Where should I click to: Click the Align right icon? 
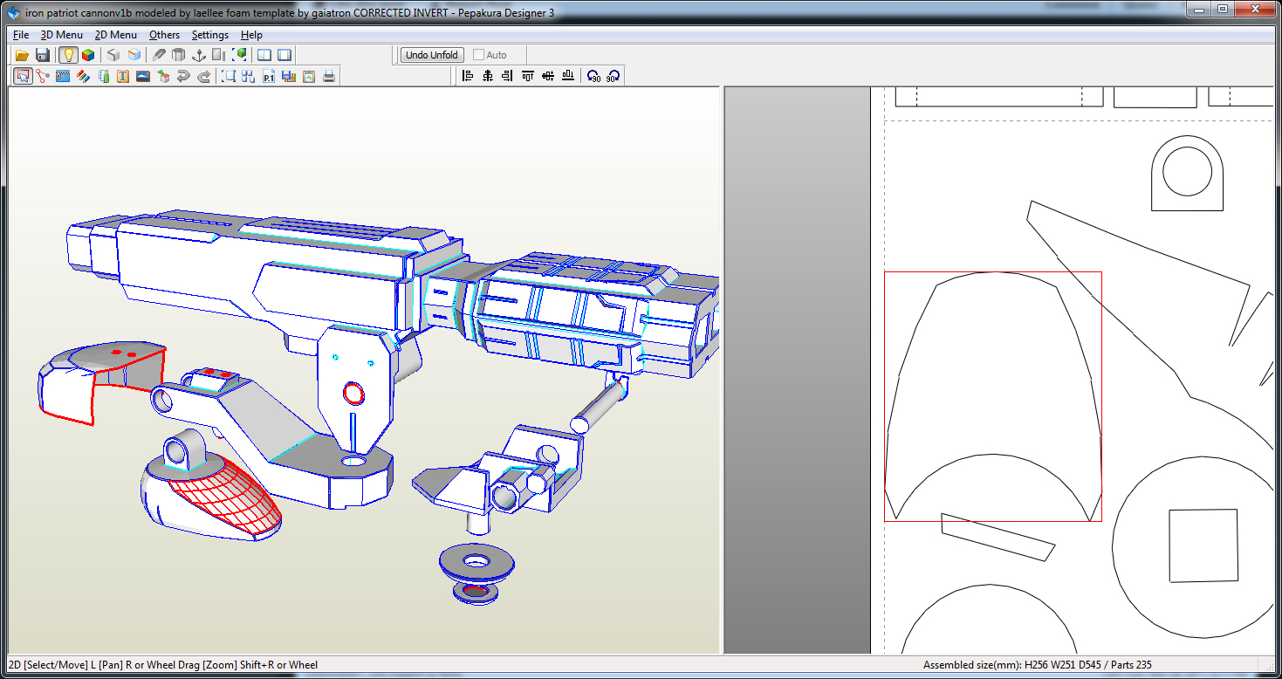[x=508, y=77]
